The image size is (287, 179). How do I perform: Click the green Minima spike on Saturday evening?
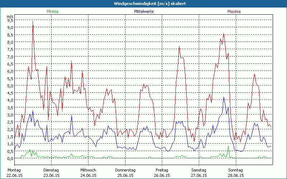tap(228, 146)
